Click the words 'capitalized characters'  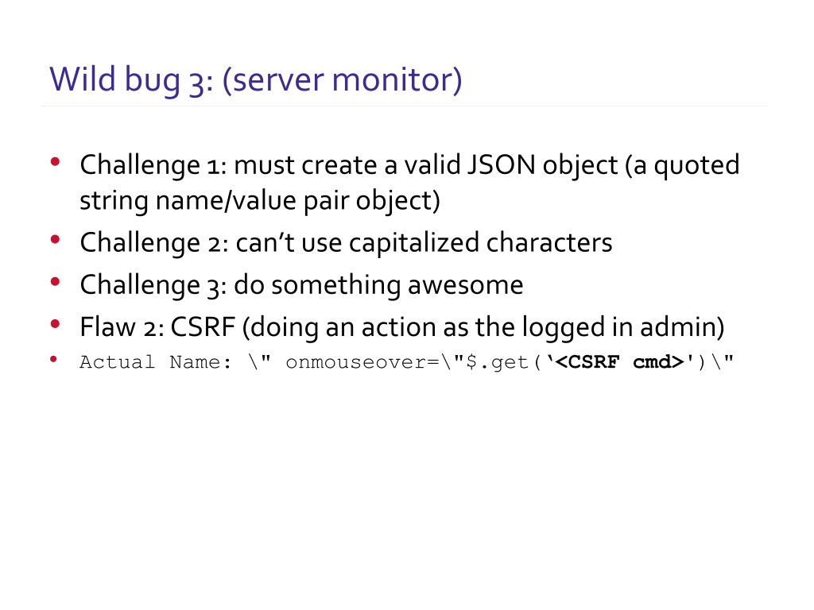pos(481,243)
